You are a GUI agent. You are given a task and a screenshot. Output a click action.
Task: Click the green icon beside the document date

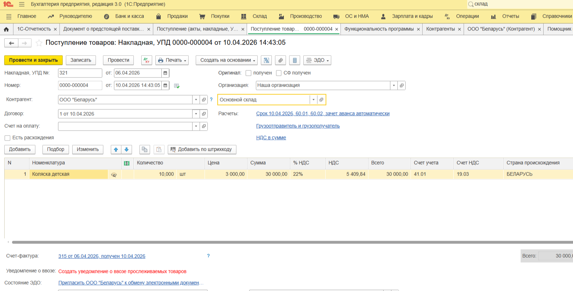(x=177, y=86)
